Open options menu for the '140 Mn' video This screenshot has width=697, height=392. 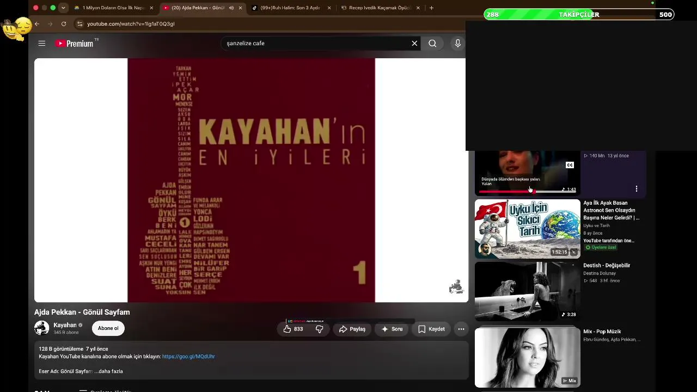(636, 189)
